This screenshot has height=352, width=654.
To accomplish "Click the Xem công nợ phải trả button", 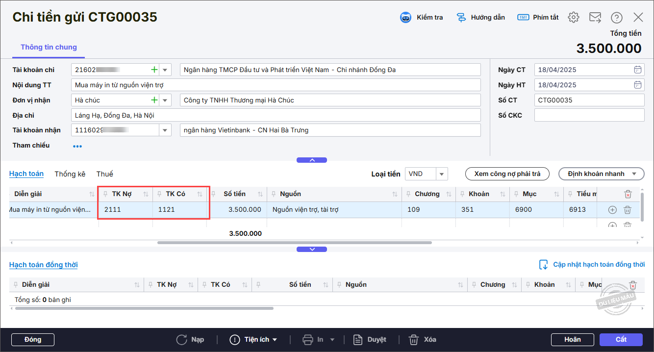I will 507,174.
